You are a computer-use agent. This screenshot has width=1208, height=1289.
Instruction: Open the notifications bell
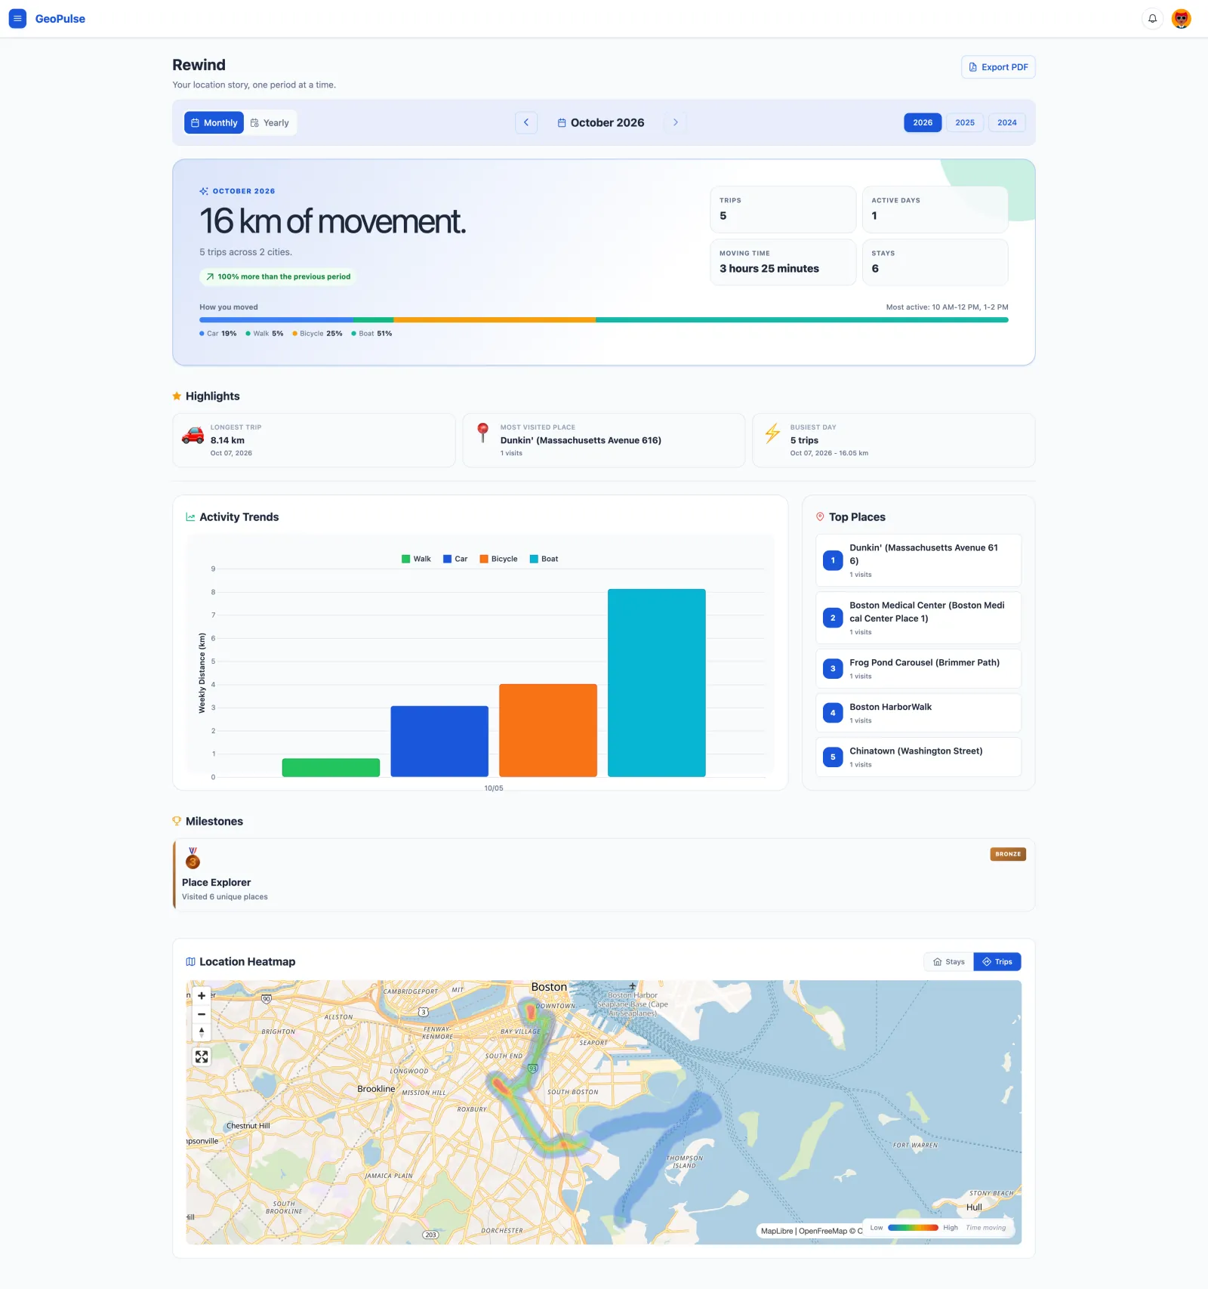point(1152,18)
